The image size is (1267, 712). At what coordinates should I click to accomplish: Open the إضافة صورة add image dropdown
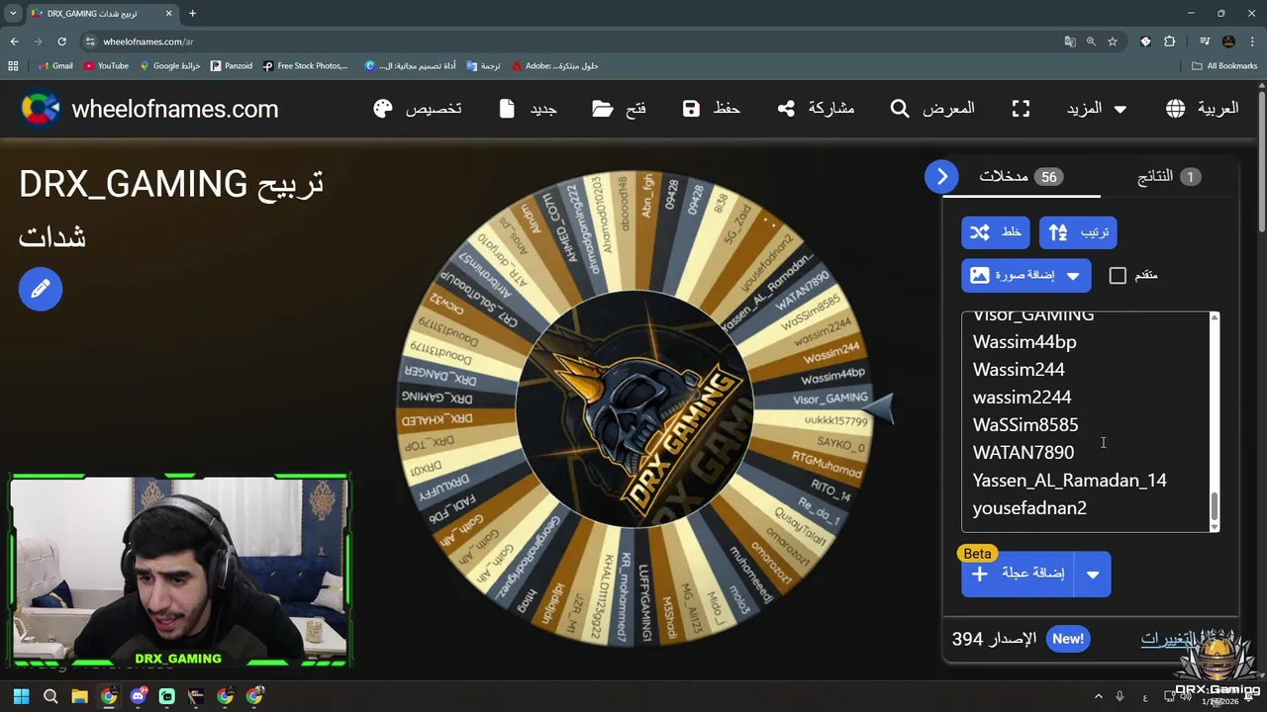[x=1025, y=275]
